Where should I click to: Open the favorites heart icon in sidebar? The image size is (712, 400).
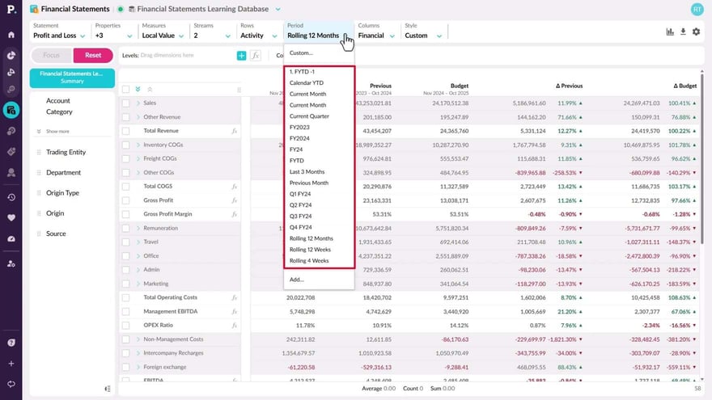coord(11,217)
